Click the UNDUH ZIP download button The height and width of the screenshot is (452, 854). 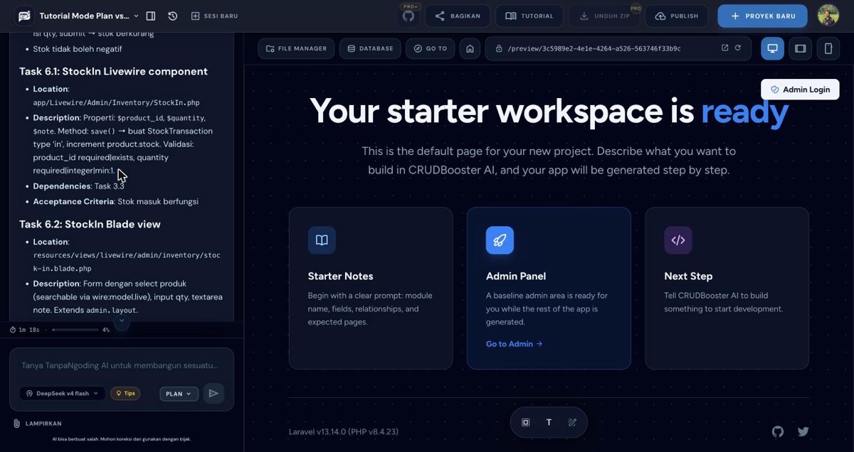coord(604,16)
